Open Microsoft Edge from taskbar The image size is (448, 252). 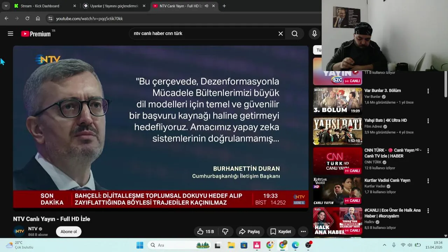point(295,245)
